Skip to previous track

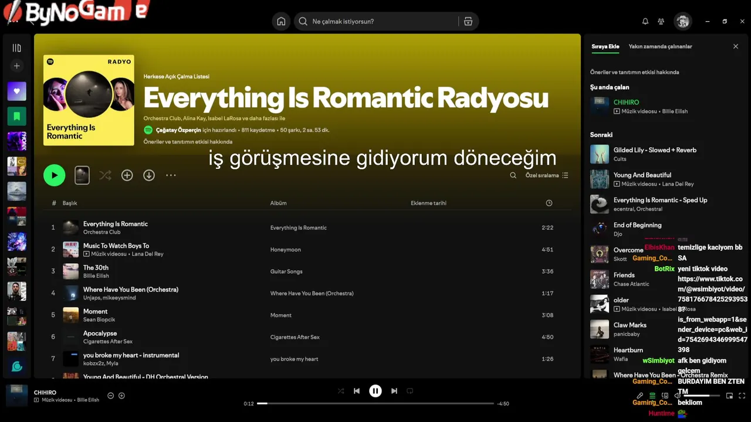coord(357,391)
